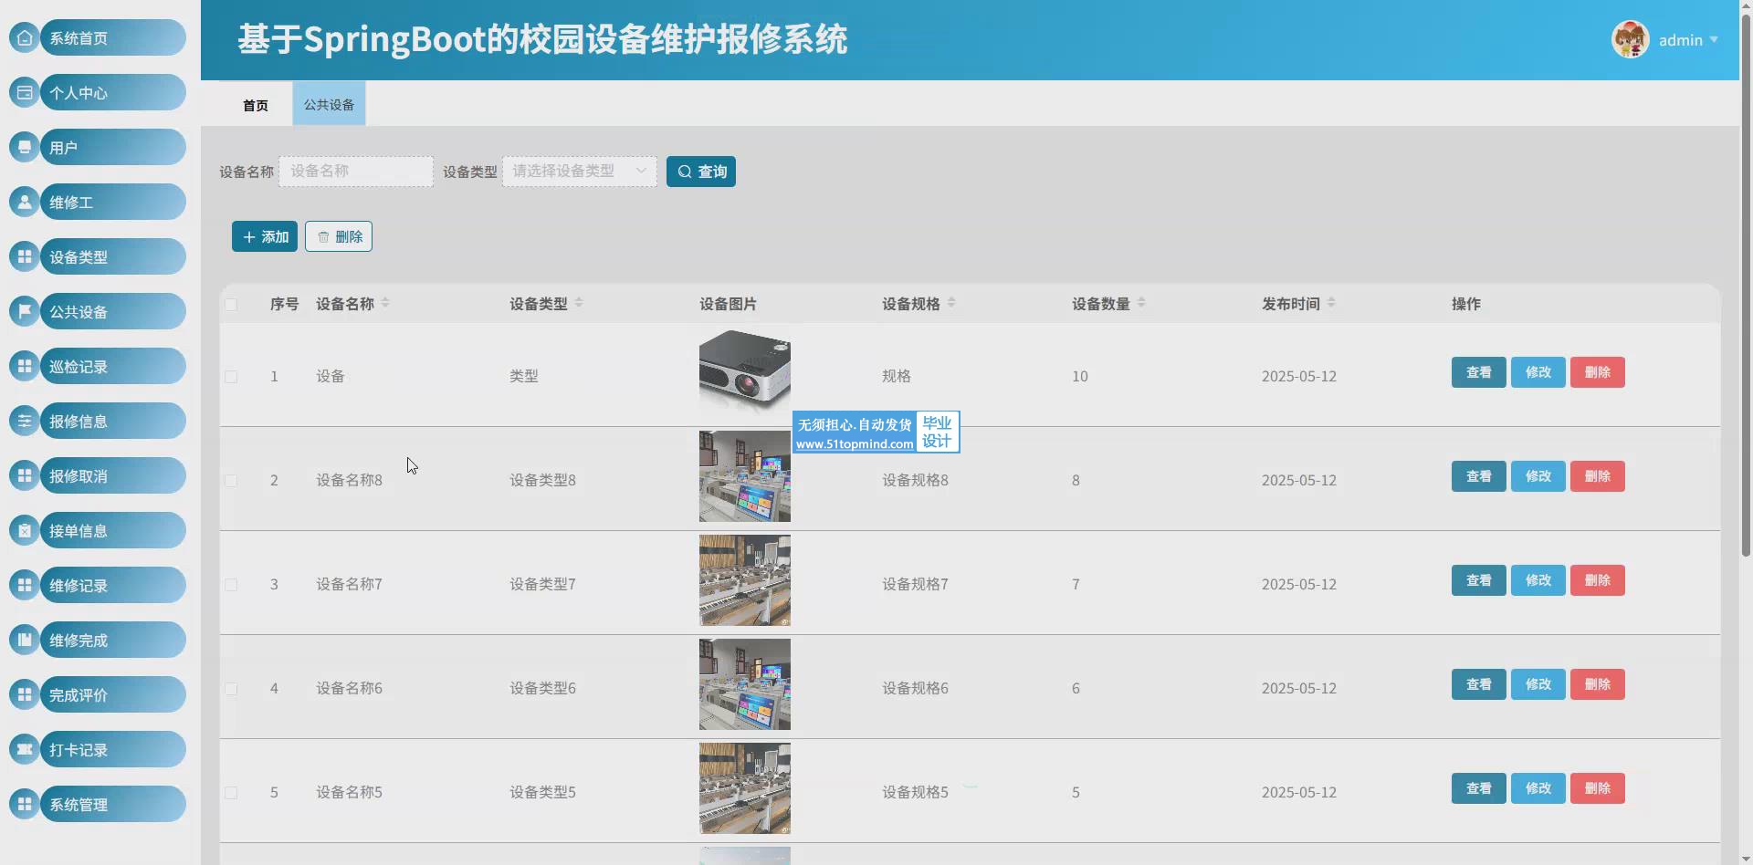This screenshot has width=1753, height=865.
Task: Sort the table by 设备数量 column
Action: click(1141, 303)
